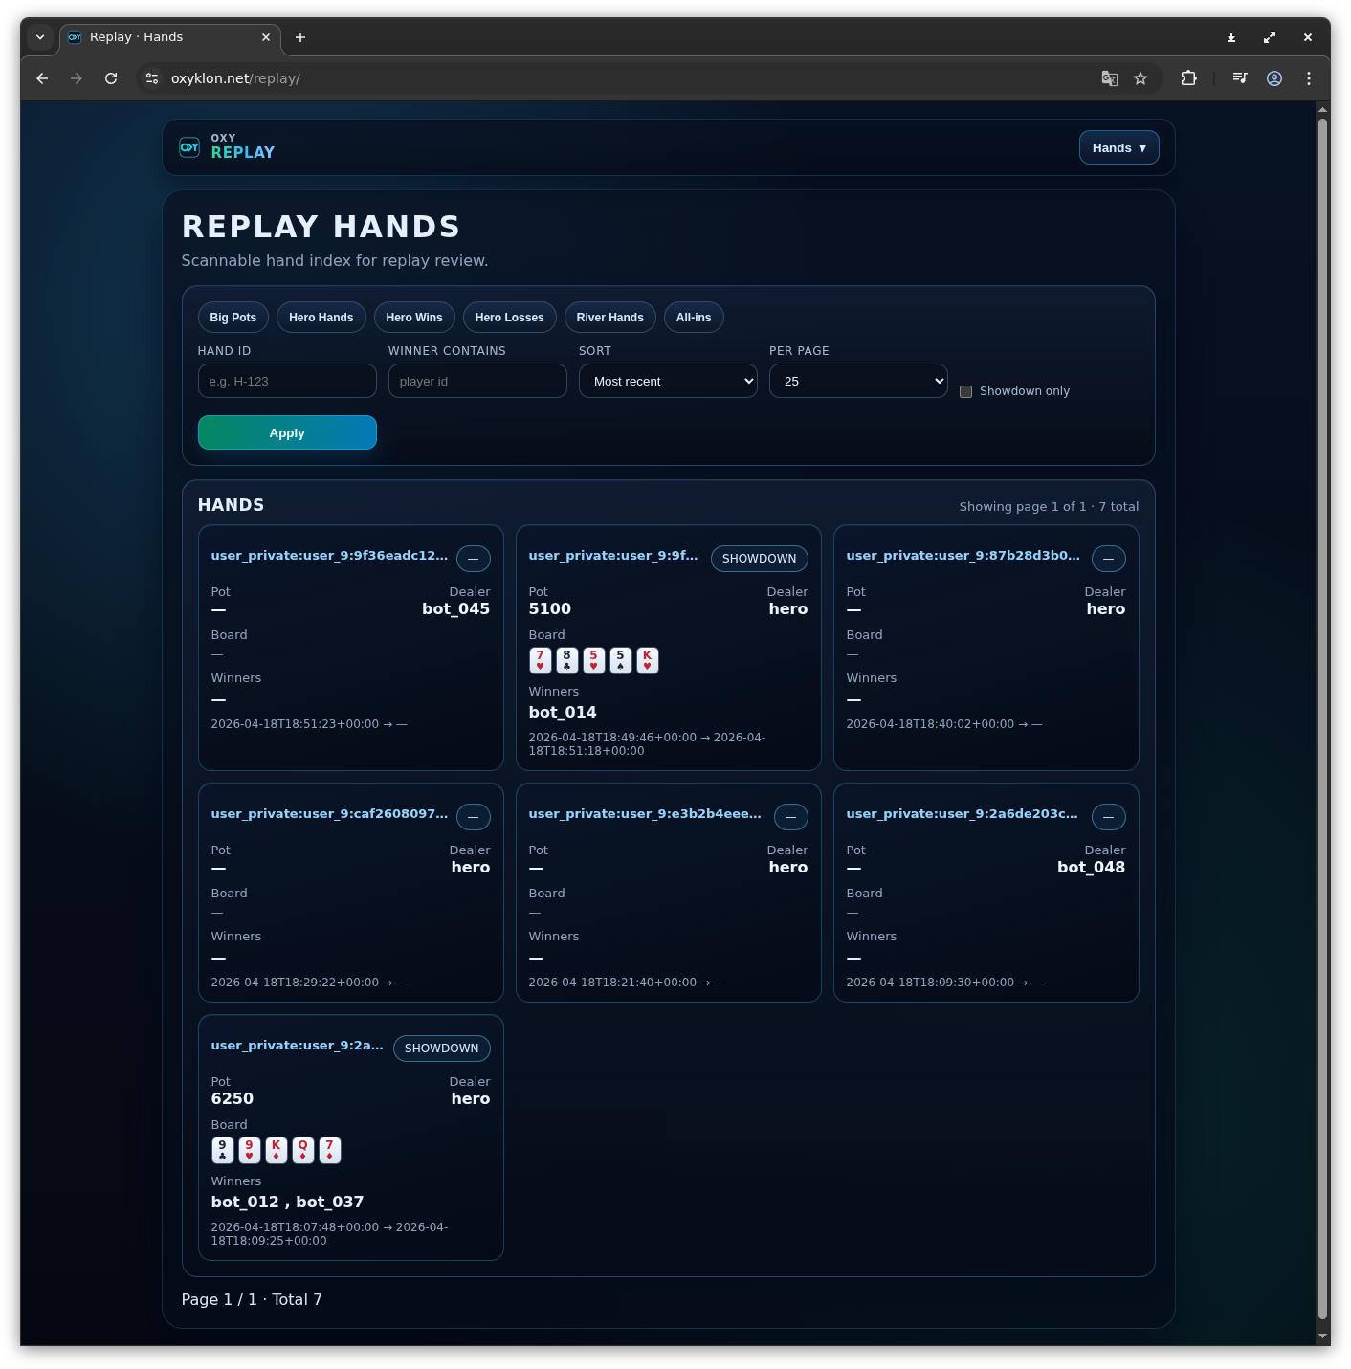Click the OXY Replay logo icon
1351x1369 pixels.
click(189, 147)
